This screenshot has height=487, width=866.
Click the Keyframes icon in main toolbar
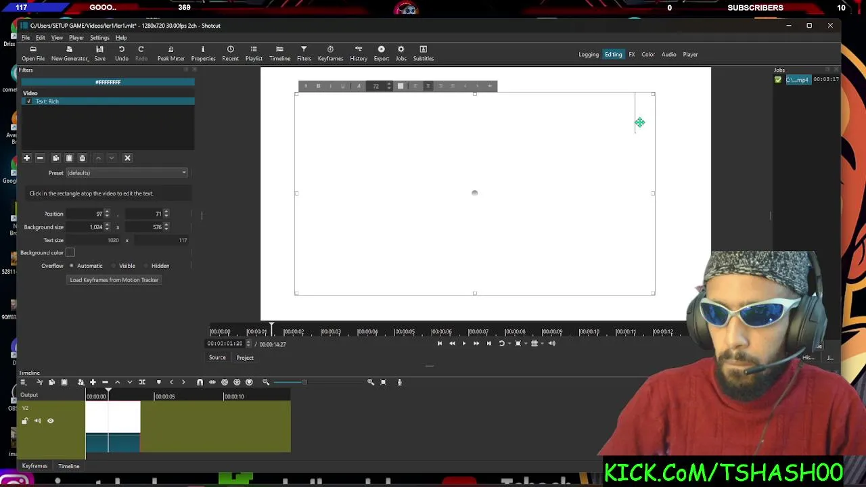point(330,53)
